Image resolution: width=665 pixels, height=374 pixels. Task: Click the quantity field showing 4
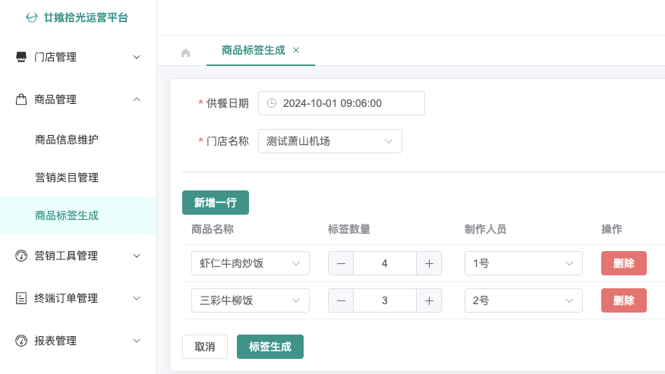pos(385,263)
